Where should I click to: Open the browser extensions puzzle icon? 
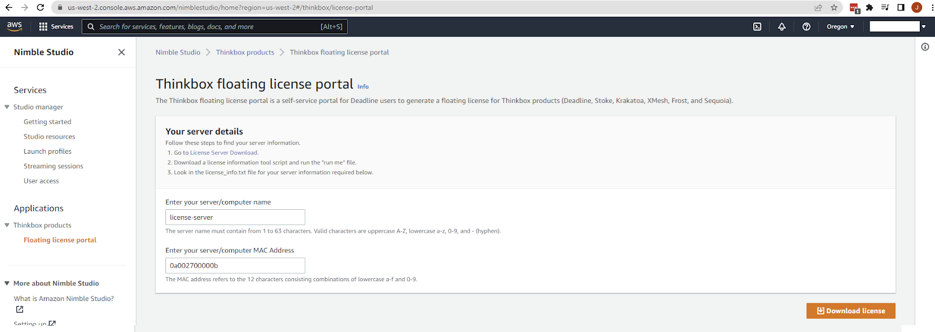870,8
